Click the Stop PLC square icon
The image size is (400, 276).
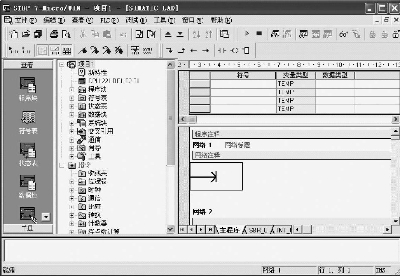[x=259, y=34]
